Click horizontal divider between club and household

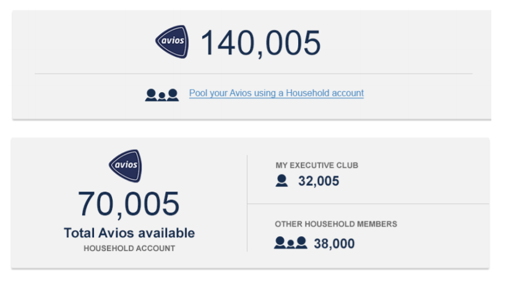point(368,204)
